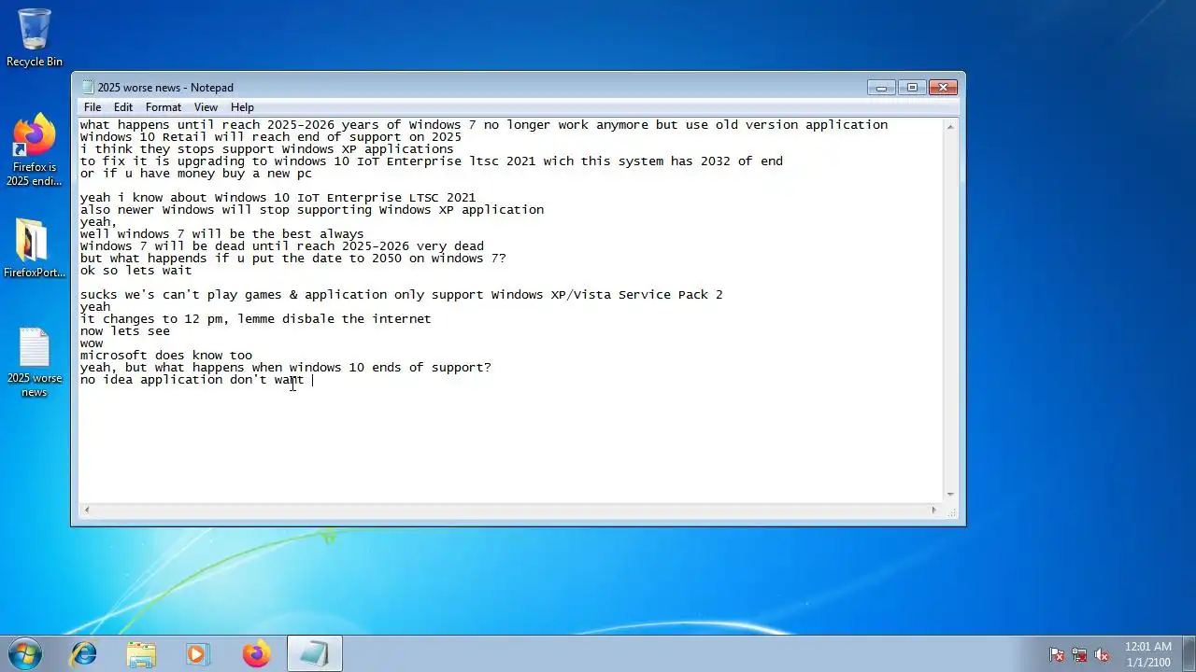Open the Edit menu in Notepad
This screenshot has width=1196, height=672.
(123, 107)
